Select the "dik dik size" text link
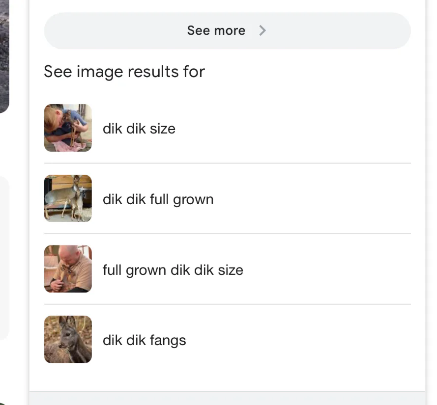This screenshot has height=405, width=437. point(139,129)
